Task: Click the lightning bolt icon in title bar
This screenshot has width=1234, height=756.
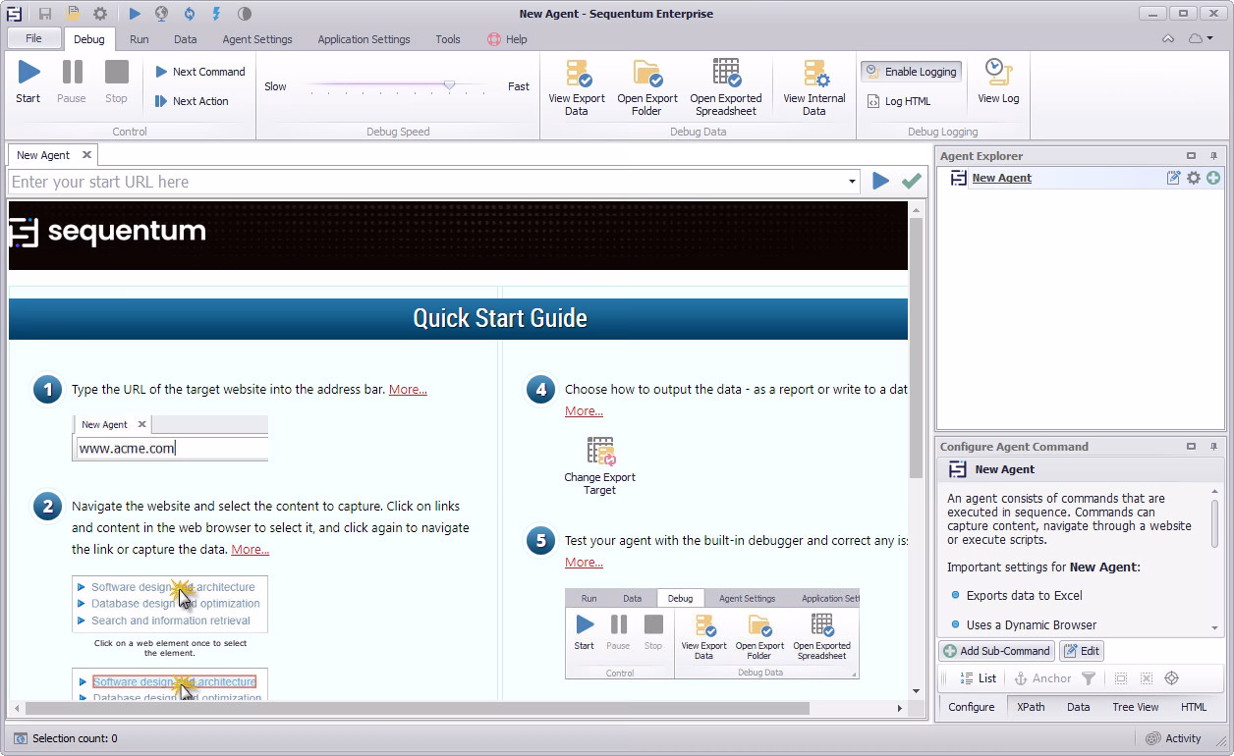Action: point(216,14)
